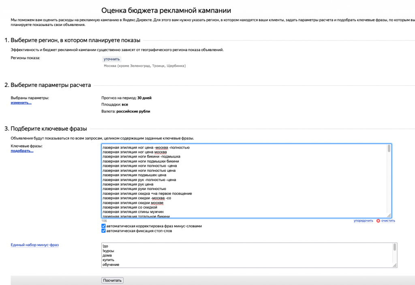415x285 pixels.
Task: Open the изменить... parameters link
Action: [21, 103]
